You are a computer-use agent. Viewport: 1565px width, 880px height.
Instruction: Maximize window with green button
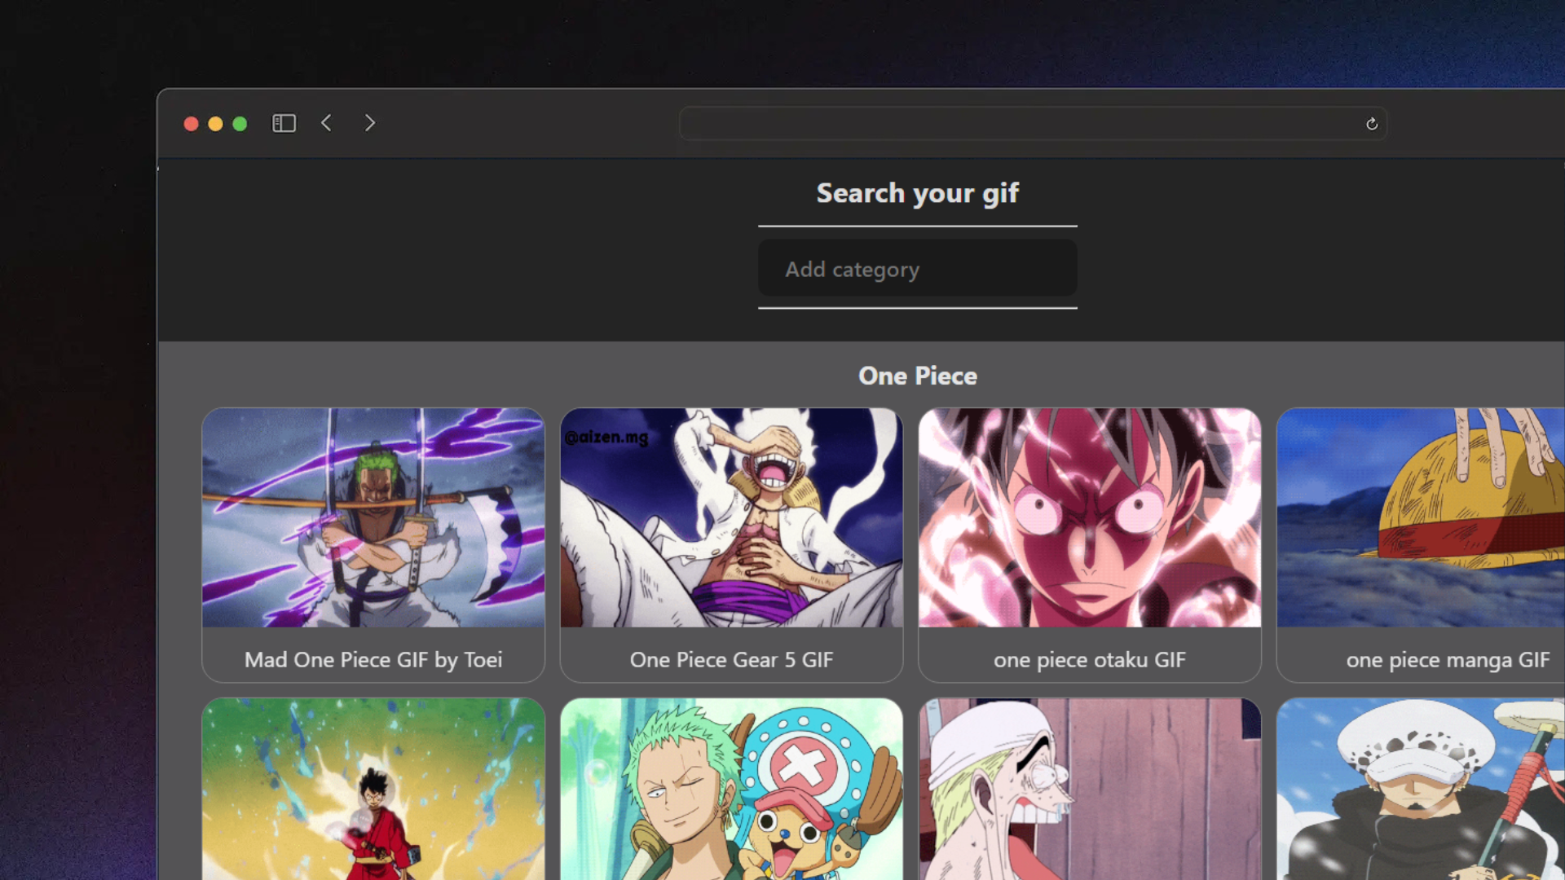[x=240, y=124]
